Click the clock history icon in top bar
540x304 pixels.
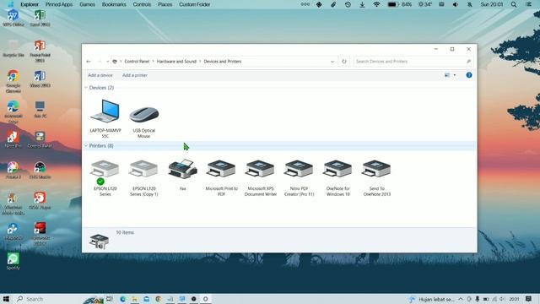pyautogui.click(x=348, y=4)
